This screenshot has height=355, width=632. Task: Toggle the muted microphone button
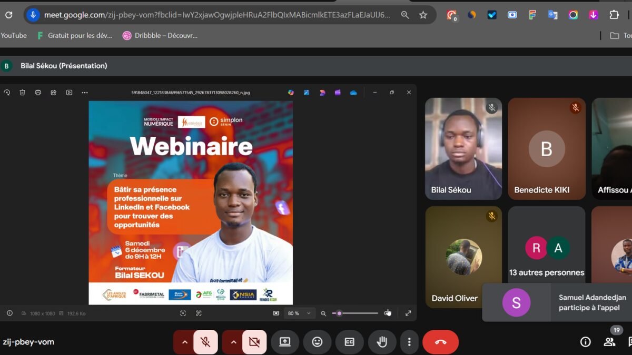206,342
